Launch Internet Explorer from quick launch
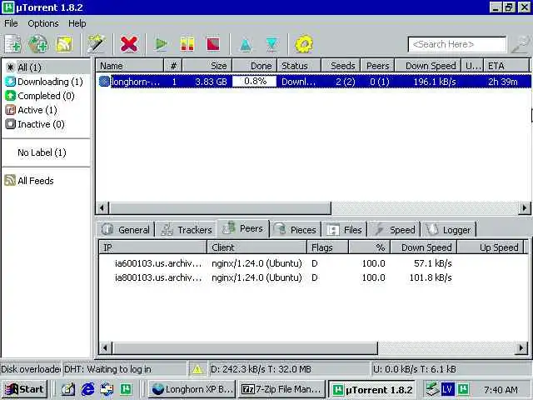The image size is (533, 400). 87,389
